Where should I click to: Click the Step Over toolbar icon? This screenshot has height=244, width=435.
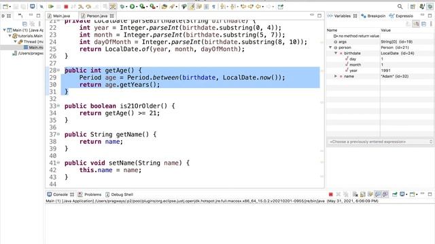(x=88, y=6)
